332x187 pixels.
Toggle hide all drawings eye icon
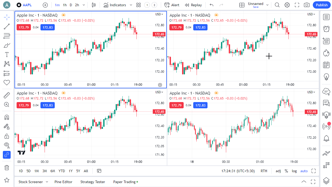(x=7, y=145)
